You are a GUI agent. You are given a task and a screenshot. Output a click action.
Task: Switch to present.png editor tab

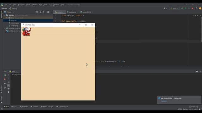point(86,12)
